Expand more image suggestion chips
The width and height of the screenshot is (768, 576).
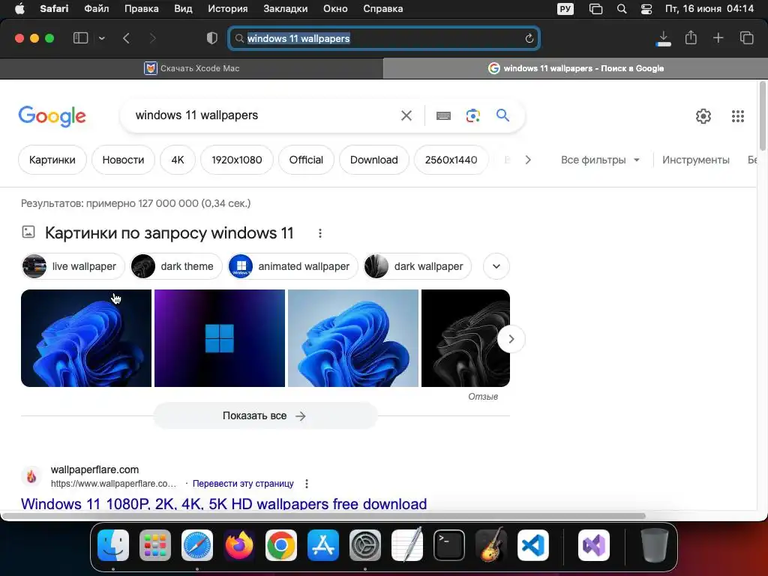[496, 266]
